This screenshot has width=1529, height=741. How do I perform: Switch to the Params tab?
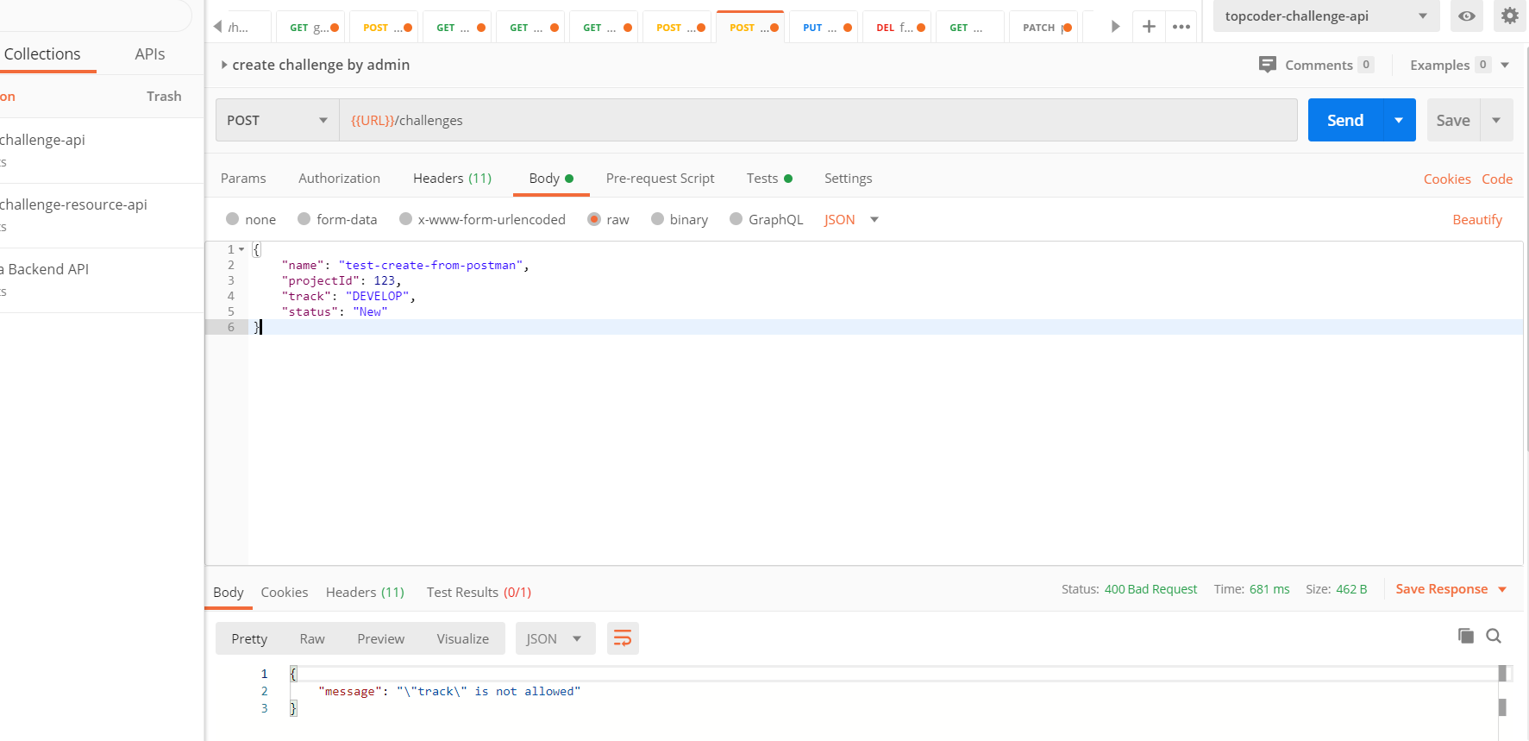tap(243, 178)
